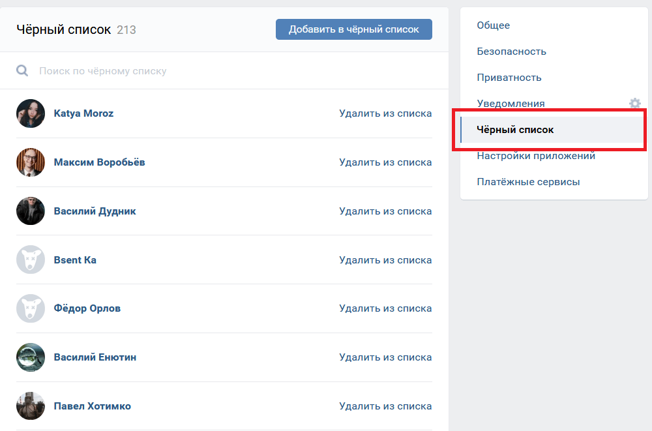The image size is (652, 431).
Task: Open Настройки приложений section
Action: coord(535,156)
